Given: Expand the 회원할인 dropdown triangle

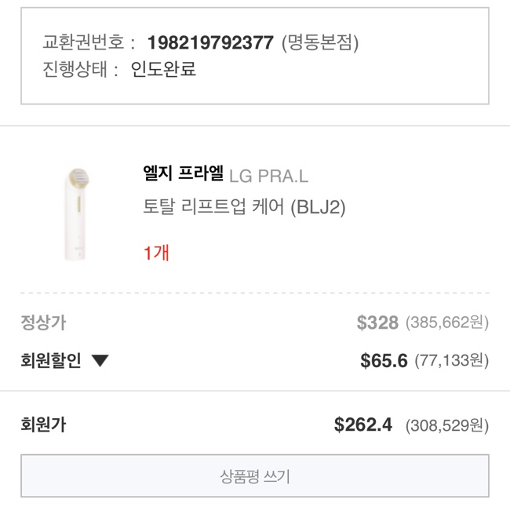Looking at the screenshot, I should [x=100, y=361].
